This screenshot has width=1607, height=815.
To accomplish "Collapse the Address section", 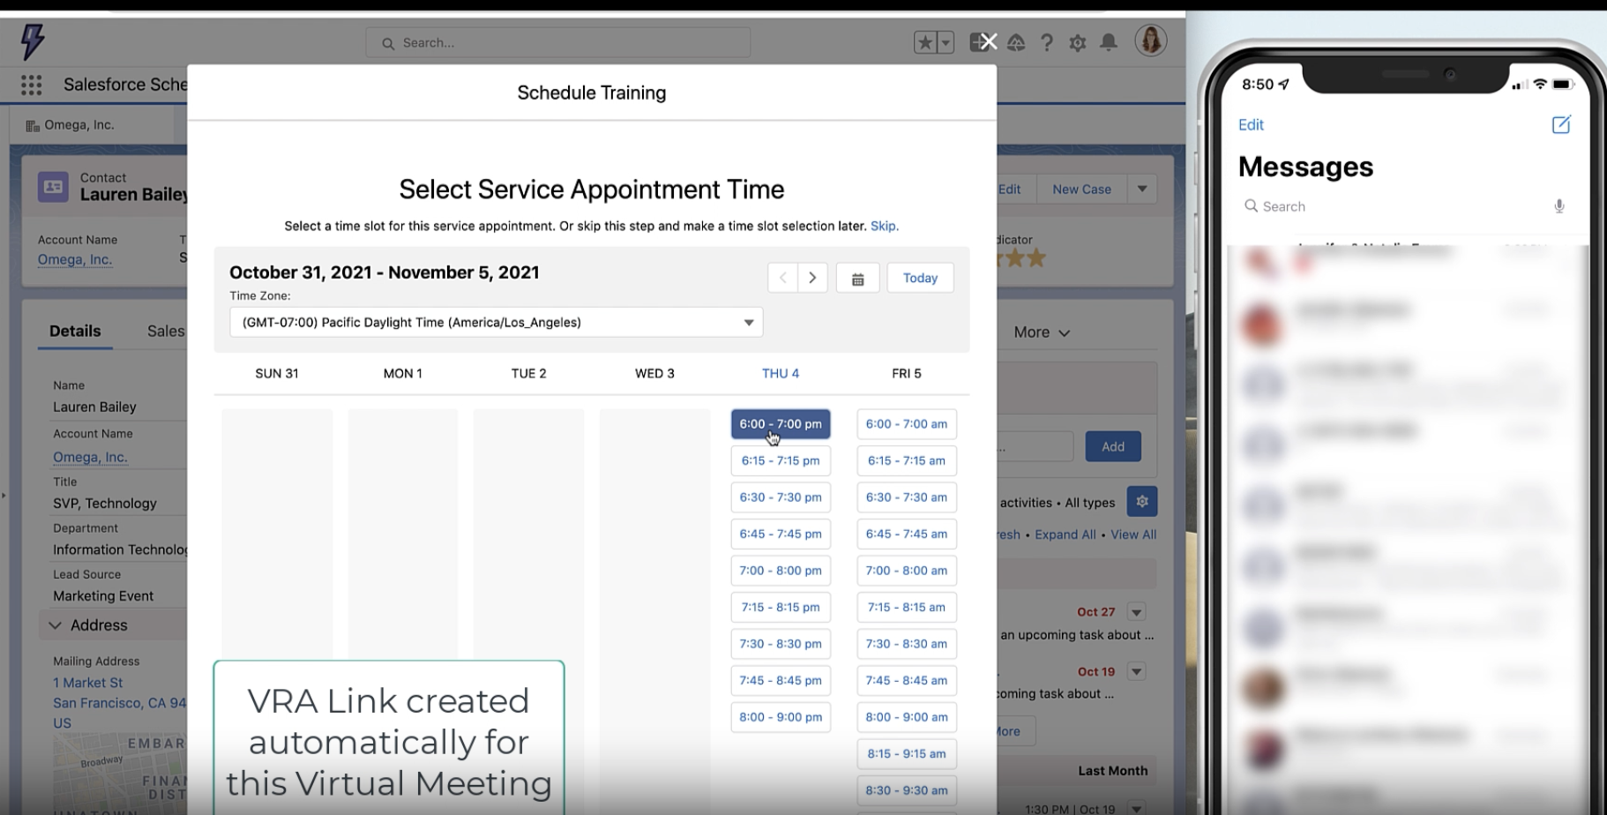I will (x=56, y=625).
